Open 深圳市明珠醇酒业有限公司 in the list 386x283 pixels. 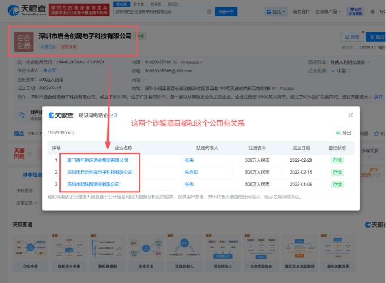(93, 184)
